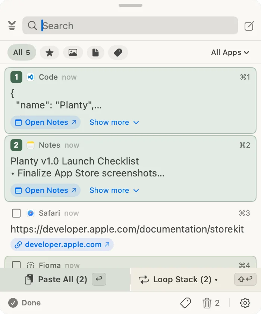This screenshot has height=314, width=261.
Task: Filter clips by images
Action: click(x=73, y=53)
